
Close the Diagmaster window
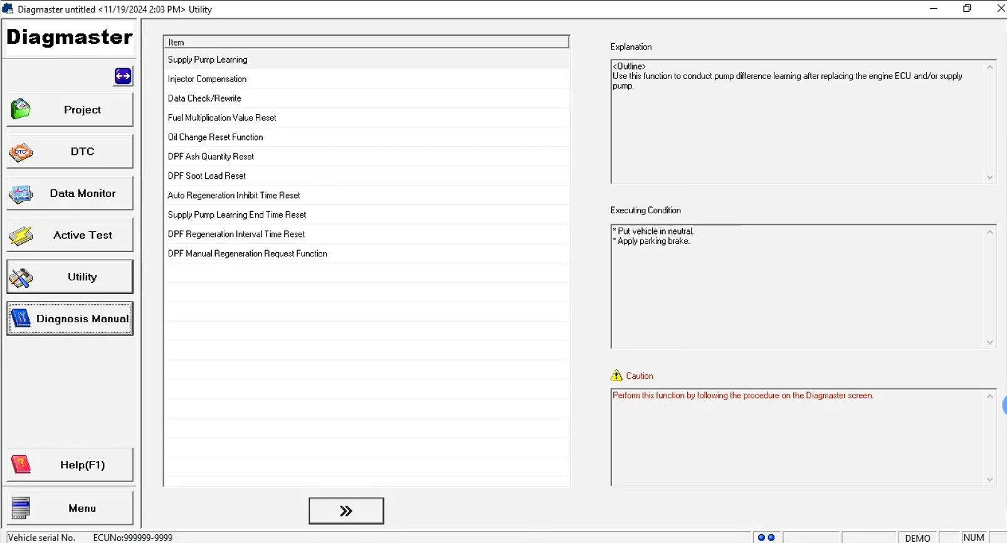tap(1000, 9)
